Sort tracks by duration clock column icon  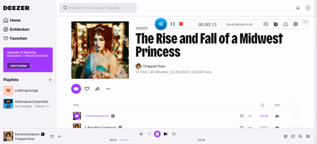[262, 105]
